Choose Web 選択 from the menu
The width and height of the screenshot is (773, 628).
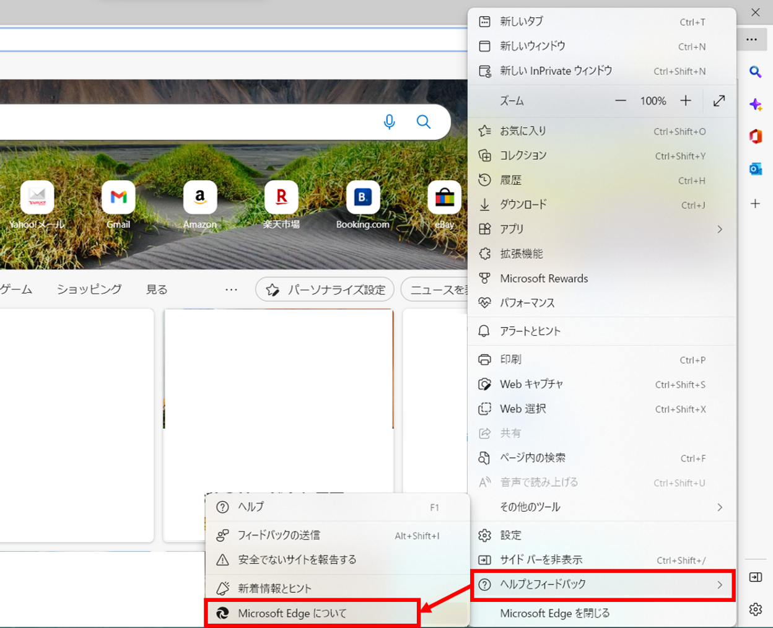(602, 409)
